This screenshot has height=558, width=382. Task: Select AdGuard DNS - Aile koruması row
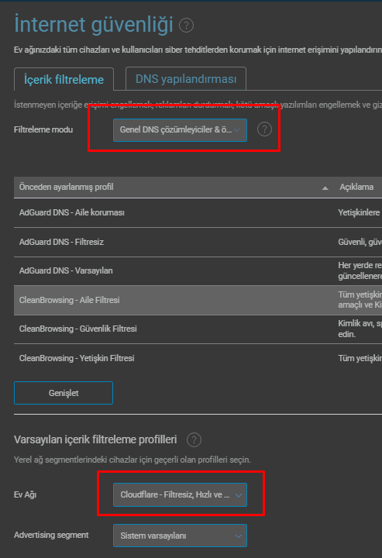point(198,212)
